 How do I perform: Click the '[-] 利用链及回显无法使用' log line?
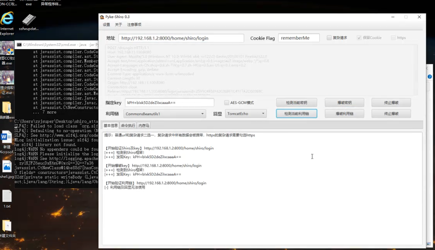coord(124,187)
